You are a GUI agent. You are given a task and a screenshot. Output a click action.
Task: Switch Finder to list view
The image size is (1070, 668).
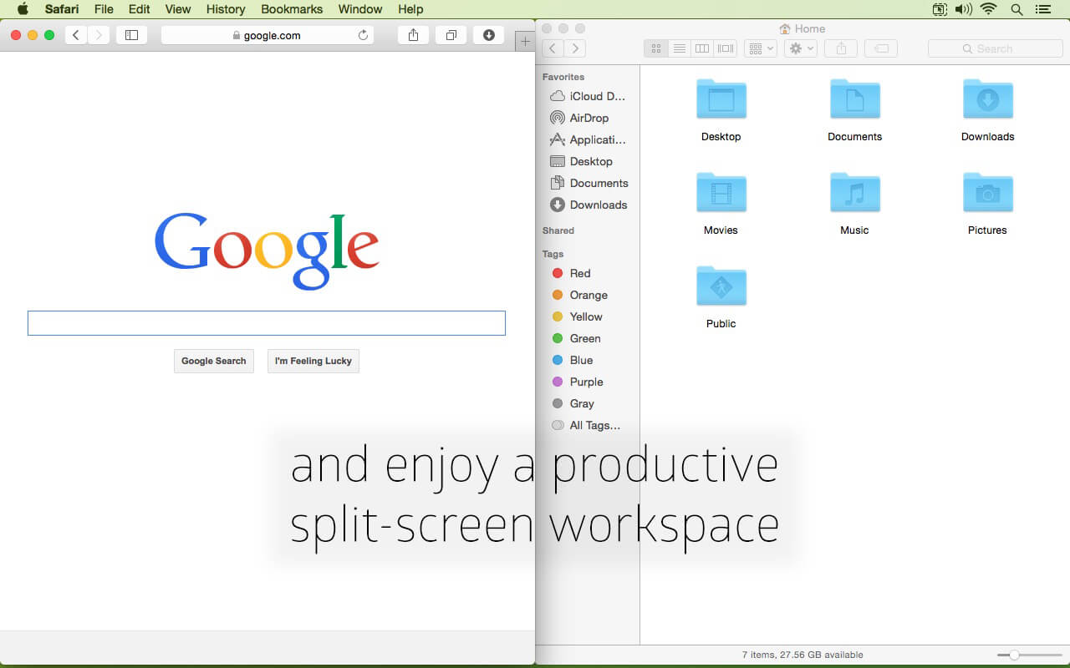pos(680,48)
